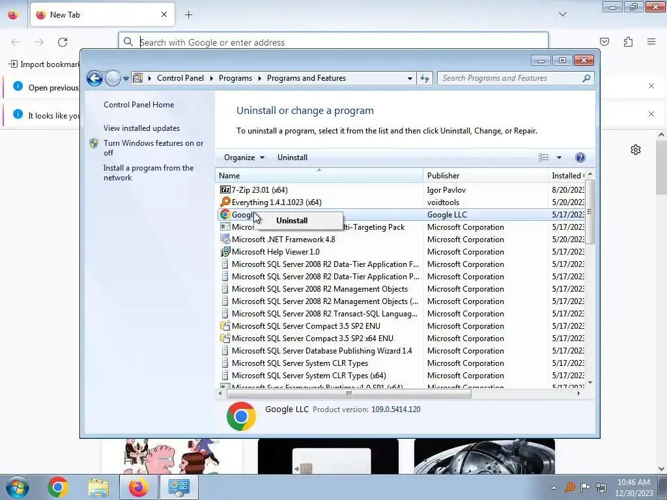The height and width of the screenshot is (500, 667).
Task: Select the Everything 1.4.1.1023 icon
Action: [x=225, y=202]
